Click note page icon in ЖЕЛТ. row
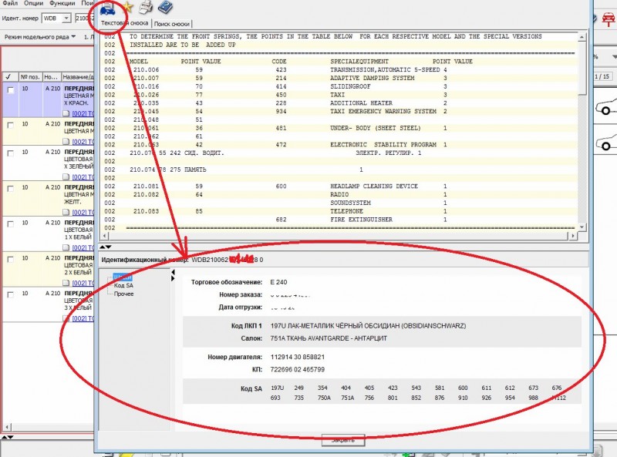 tap(66, 213)
